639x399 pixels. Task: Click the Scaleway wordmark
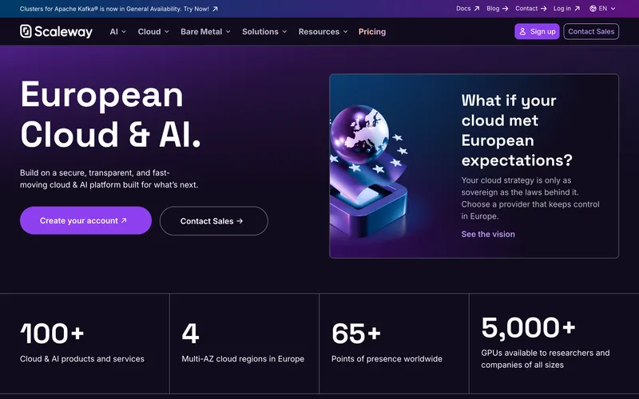point(64,31)
